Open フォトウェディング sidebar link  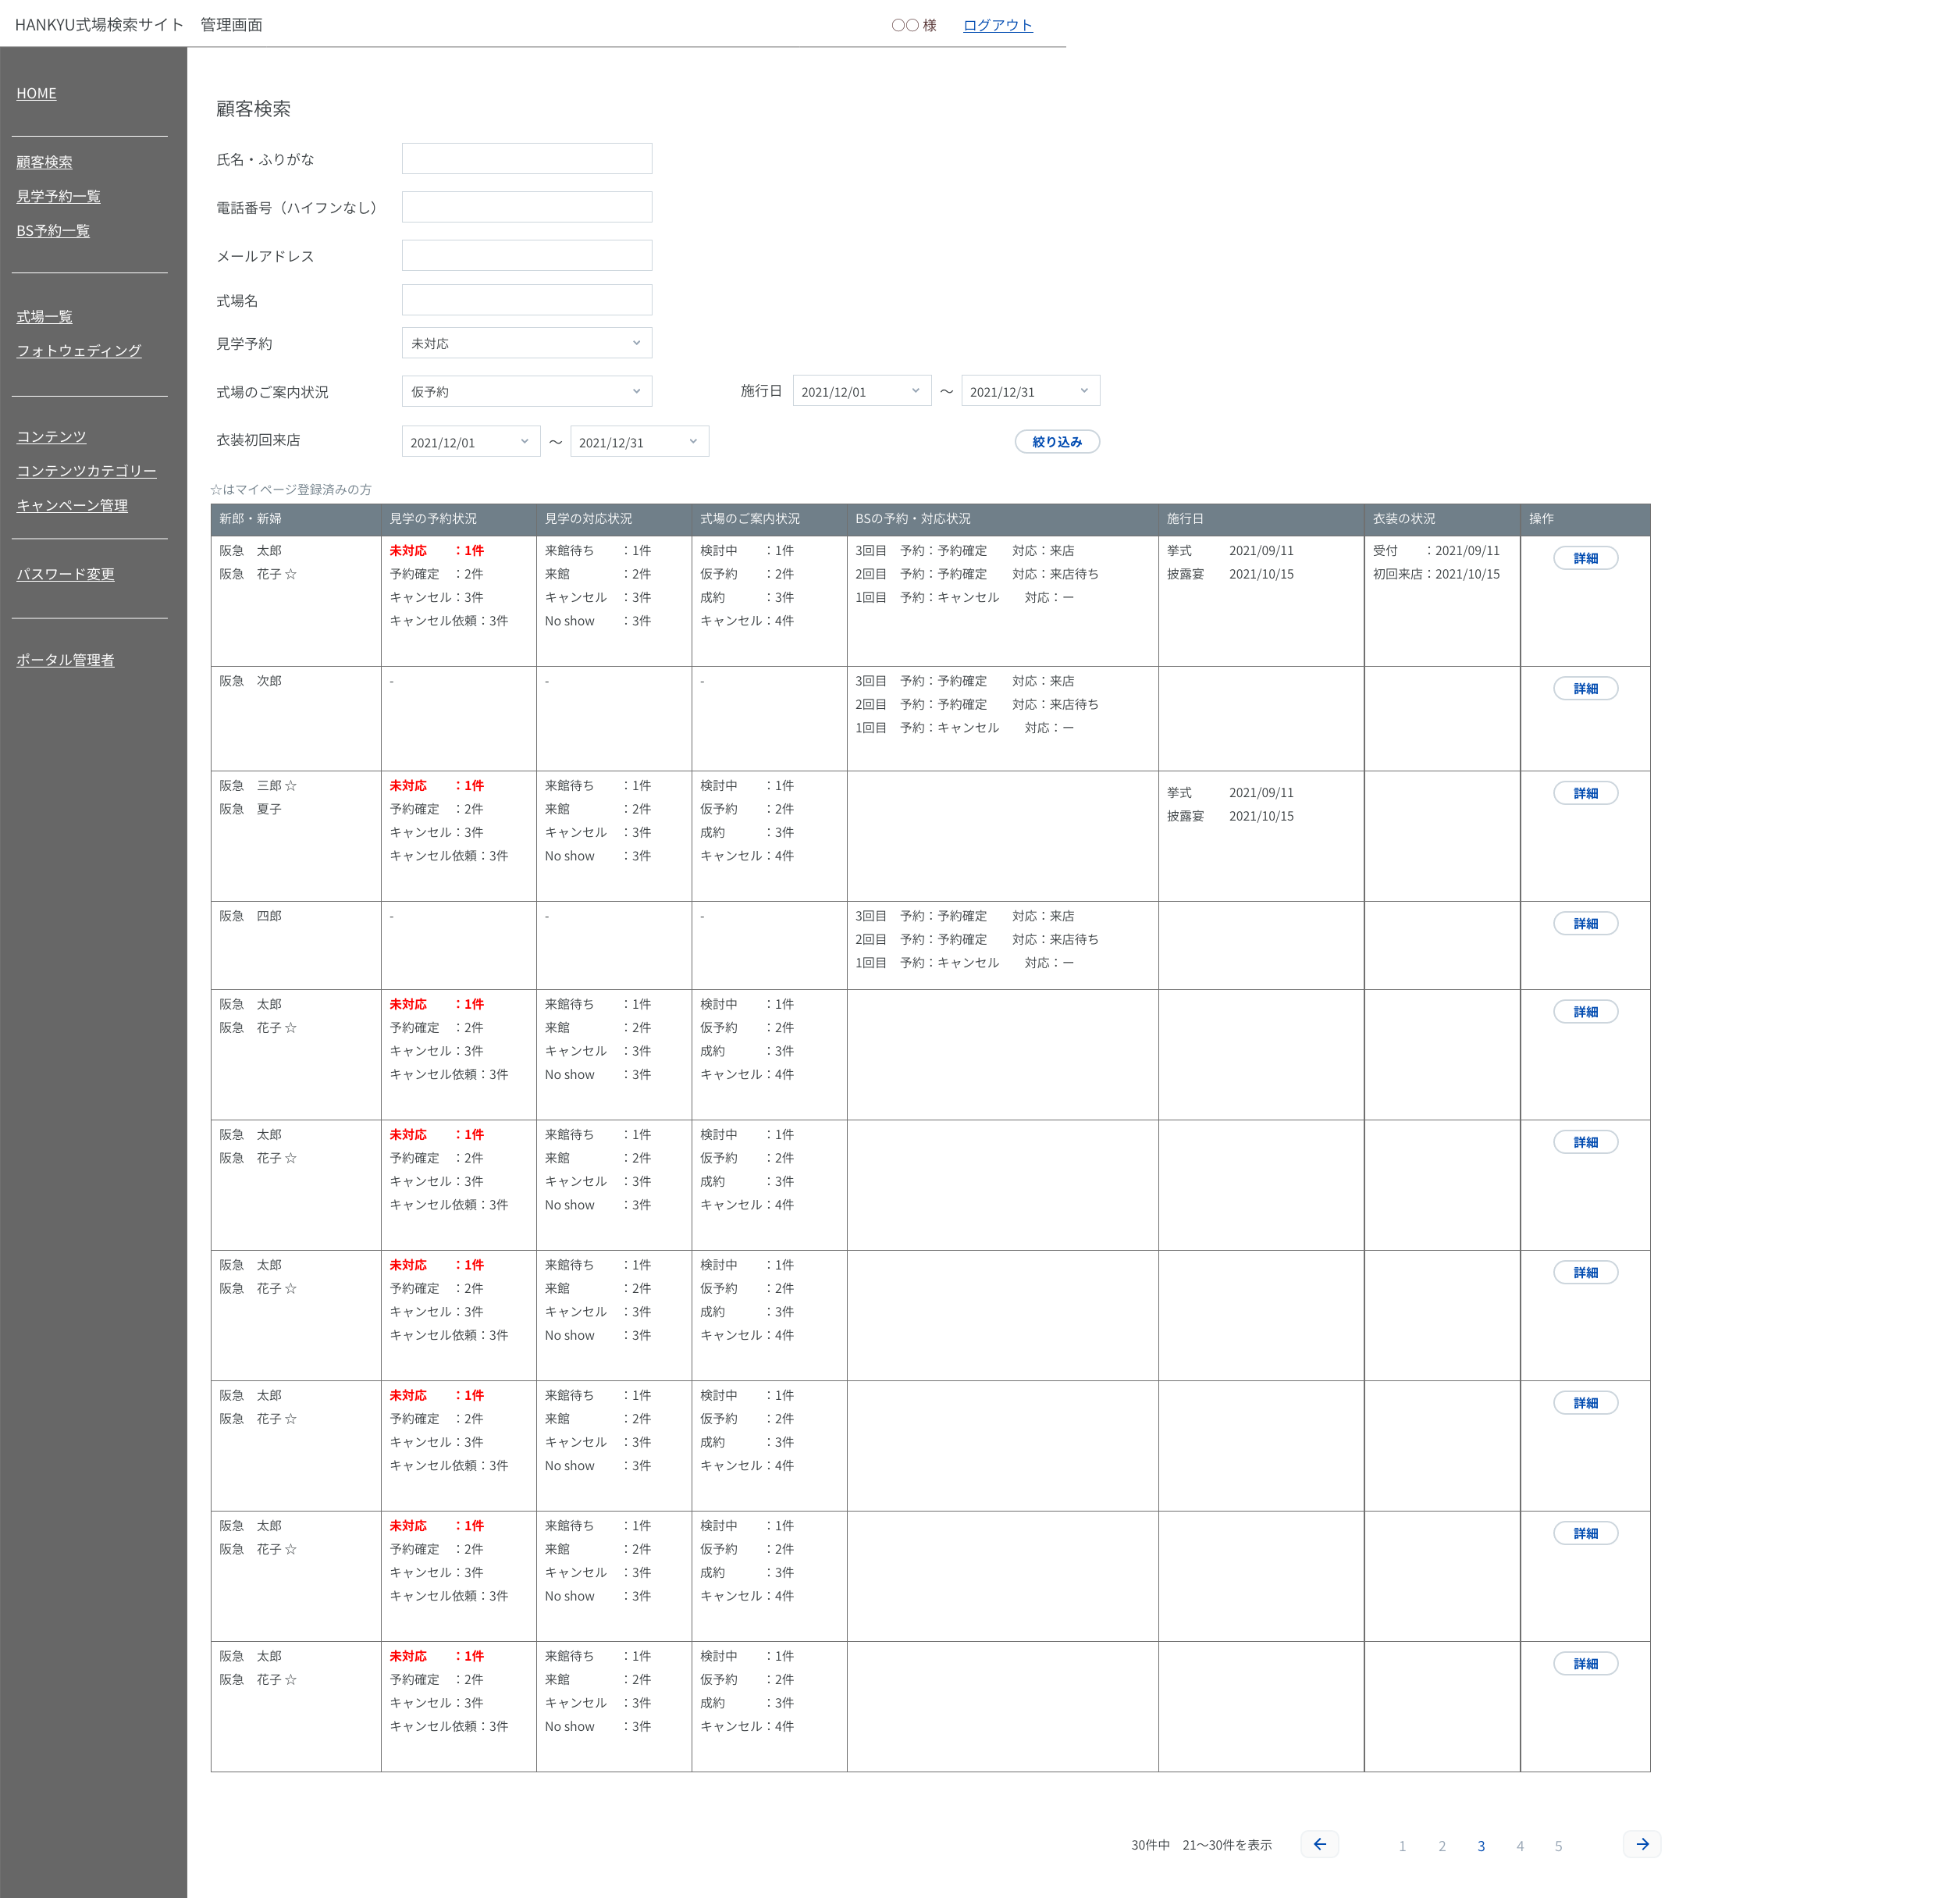coord(78,350)
